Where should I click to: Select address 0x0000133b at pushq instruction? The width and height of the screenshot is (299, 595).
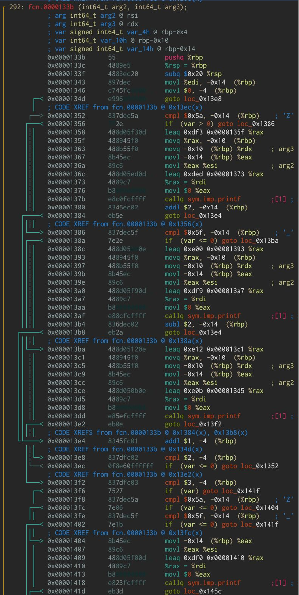(x=66, y=57)
